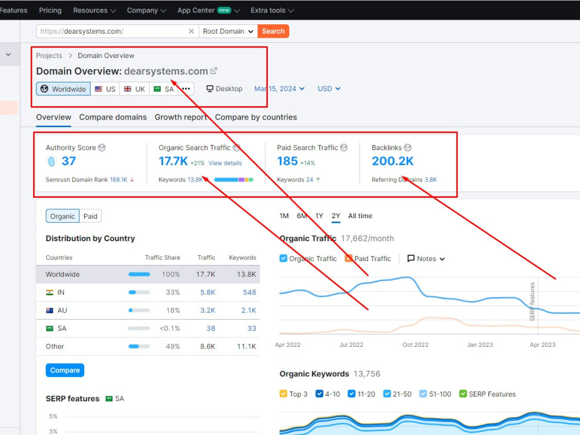Toggle 51-100 keywords checkbox
Screen dimensions: 580x435
click(x=423, y=394)
